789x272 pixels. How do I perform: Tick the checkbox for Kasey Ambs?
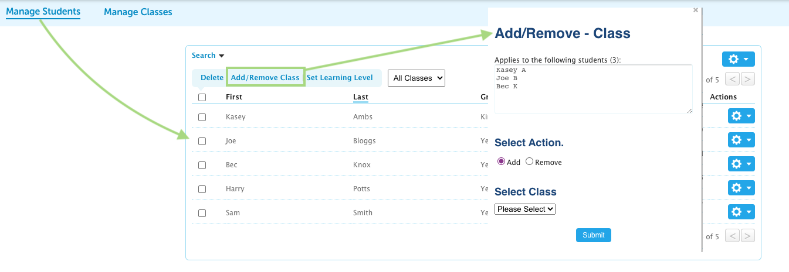pos(202,117)
